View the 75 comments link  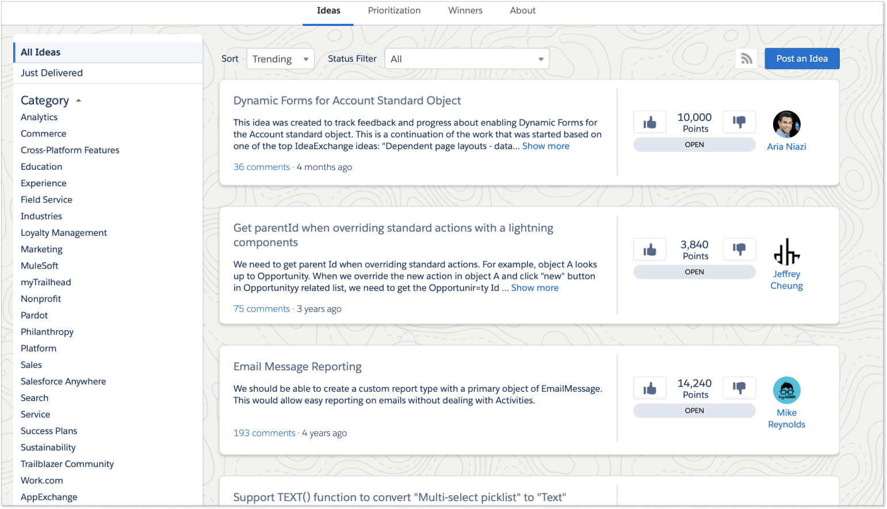point(262,309)
